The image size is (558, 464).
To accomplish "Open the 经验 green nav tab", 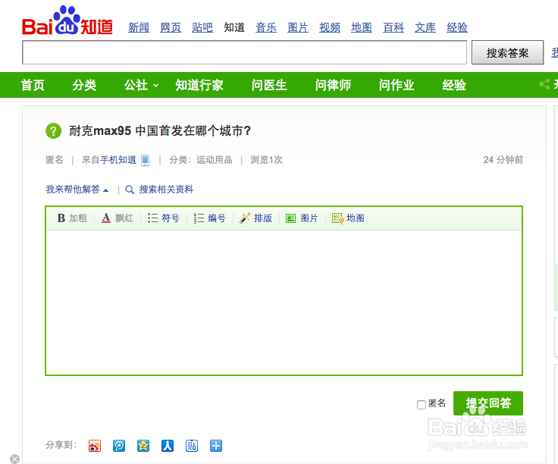I will pyautogui.click(x=454, y=85).
